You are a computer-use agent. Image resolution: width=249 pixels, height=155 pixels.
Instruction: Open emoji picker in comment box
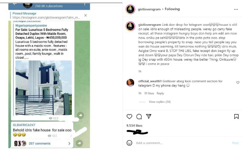pyautogui.click(x=129, y=143)
